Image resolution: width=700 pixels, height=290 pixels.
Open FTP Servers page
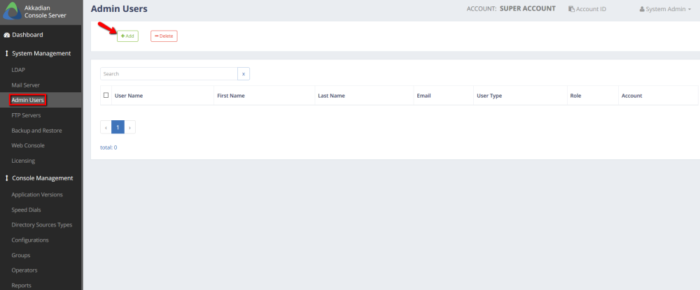pyautogui.click(x=26, y=115)
